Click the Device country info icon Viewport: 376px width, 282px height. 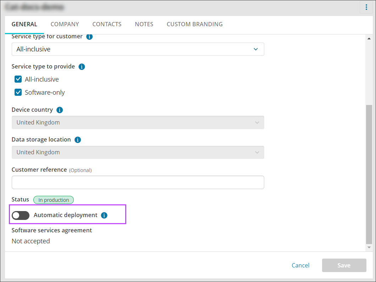pos(60,110)
